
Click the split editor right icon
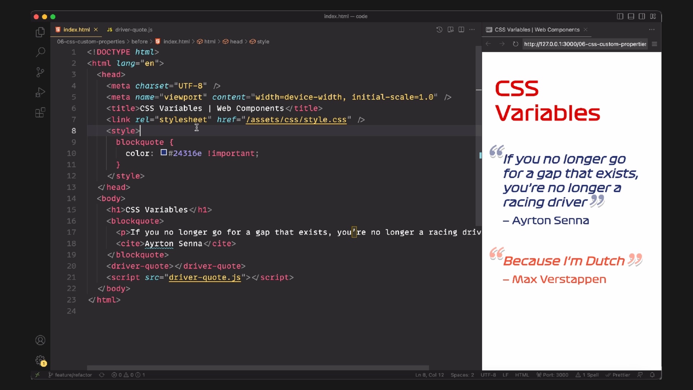pos(461,30)
